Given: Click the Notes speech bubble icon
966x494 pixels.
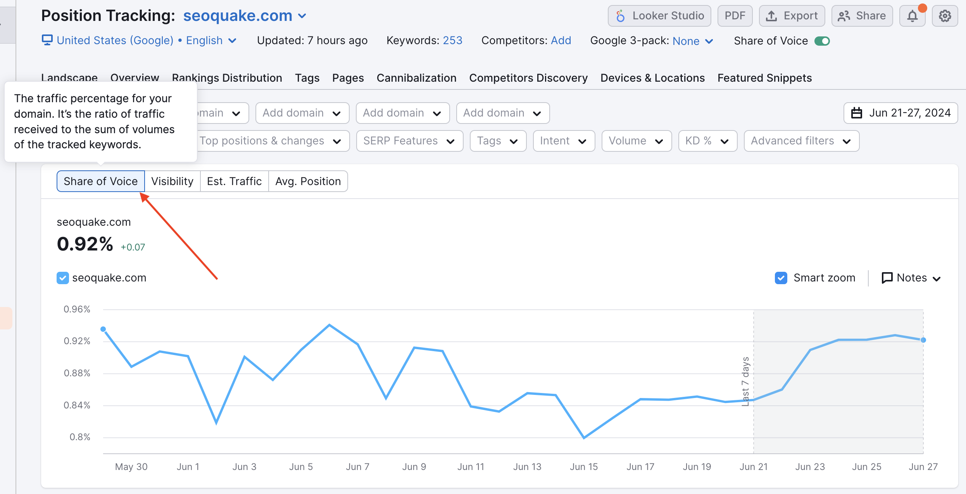Looking at the screenshot, I should pos(887,278).
